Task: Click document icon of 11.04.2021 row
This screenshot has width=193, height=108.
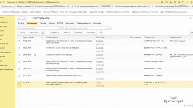Action: point(19,82)
